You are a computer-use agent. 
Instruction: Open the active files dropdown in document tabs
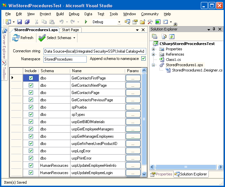137,30
